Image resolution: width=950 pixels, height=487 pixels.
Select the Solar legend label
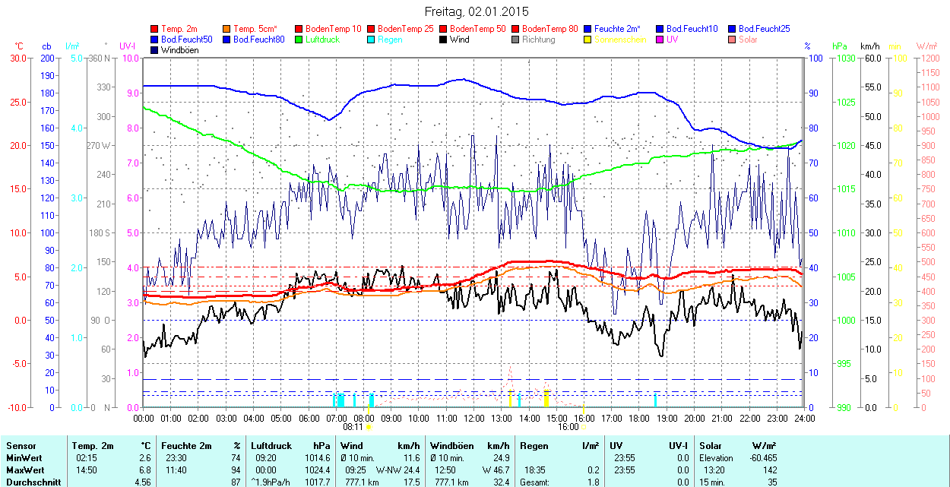click(748, 39)
